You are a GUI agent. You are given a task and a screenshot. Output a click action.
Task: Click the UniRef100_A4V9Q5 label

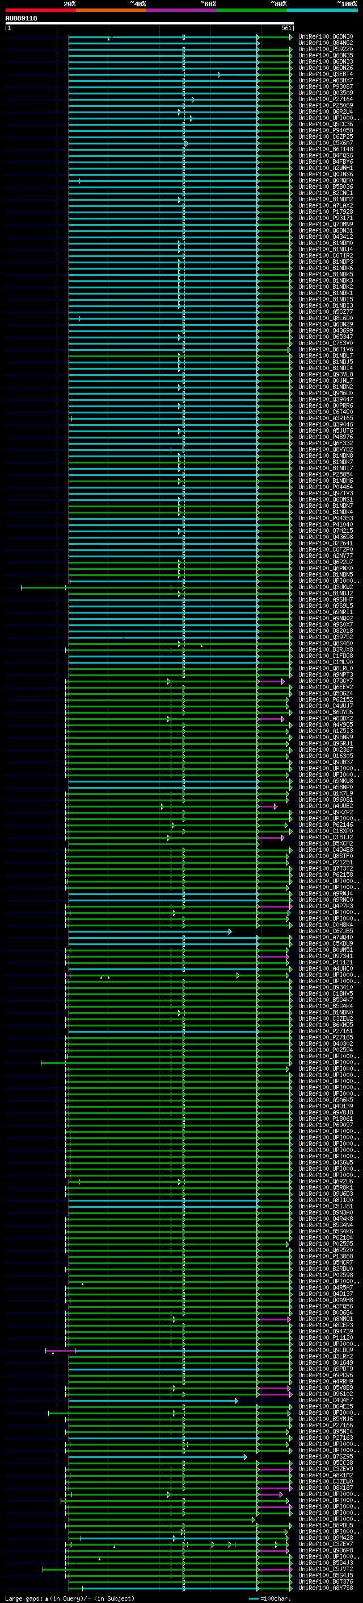(325, 725)
